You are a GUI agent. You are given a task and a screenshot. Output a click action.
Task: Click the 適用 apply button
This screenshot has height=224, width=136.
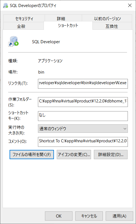click(x=119, y=216)
